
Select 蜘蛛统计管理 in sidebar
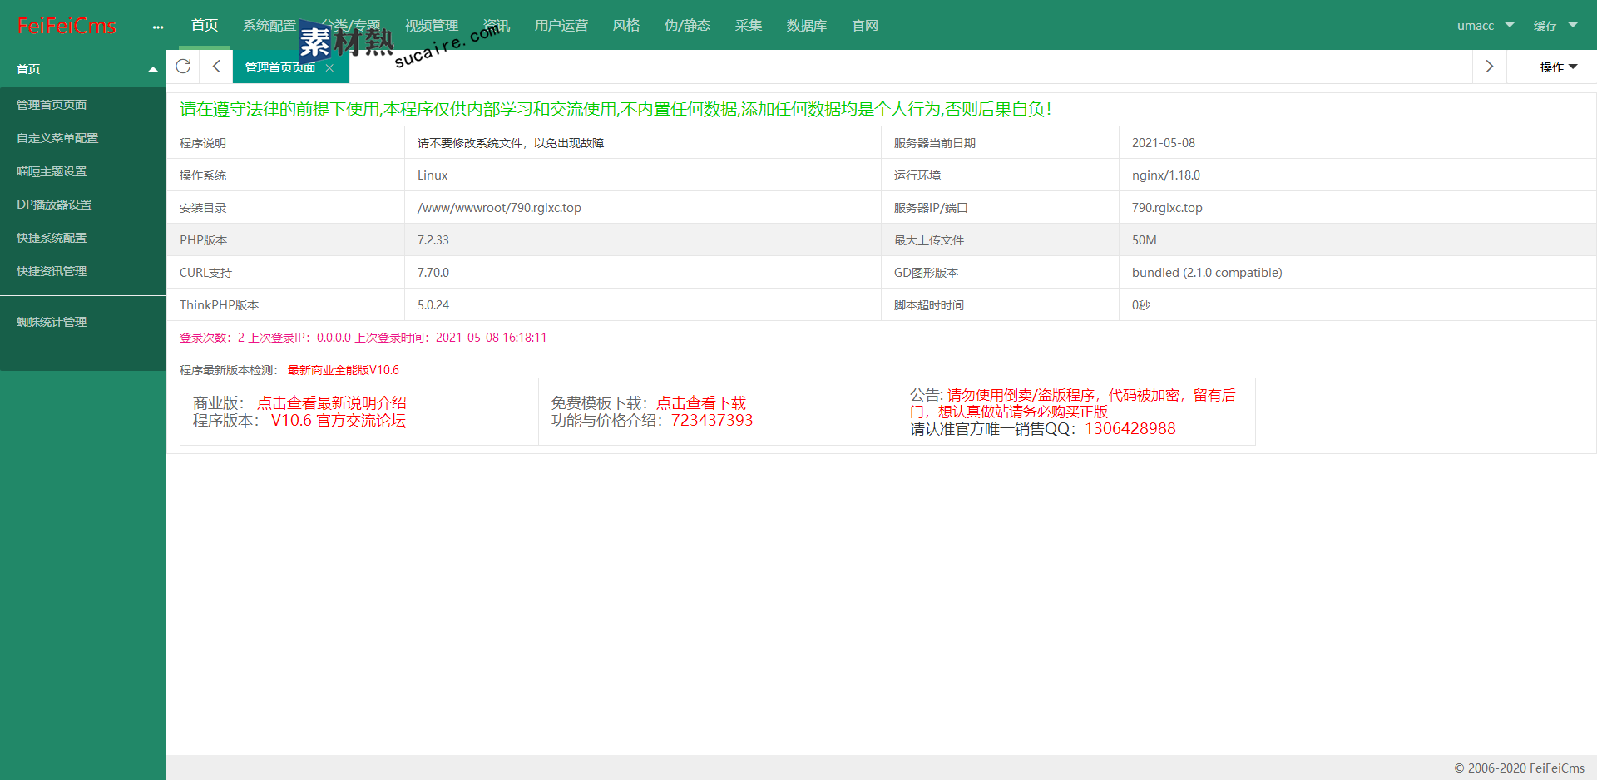pyautogui.click(x=52, y=322)
